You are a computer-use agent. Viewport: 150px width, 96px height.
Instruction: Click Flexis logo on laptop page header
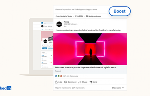click(42, 26)
